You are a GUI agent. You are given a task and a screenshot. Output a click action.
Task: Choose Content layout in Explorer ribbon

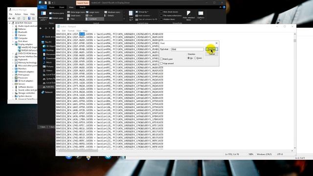coord(95,19)
